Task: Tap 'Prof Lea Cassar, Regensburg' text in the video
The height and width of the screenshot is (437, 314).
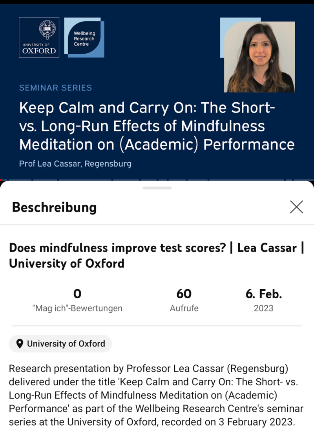Action: point(75,163)
